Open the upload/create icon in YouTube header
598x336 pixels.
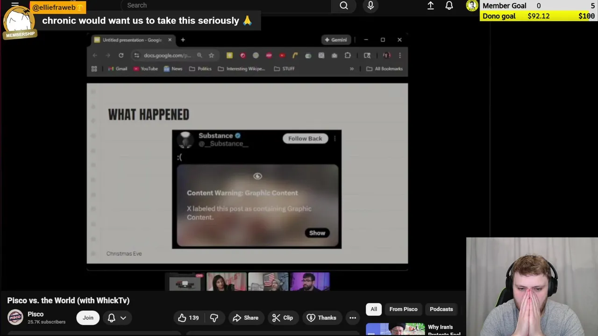point(430,6)
